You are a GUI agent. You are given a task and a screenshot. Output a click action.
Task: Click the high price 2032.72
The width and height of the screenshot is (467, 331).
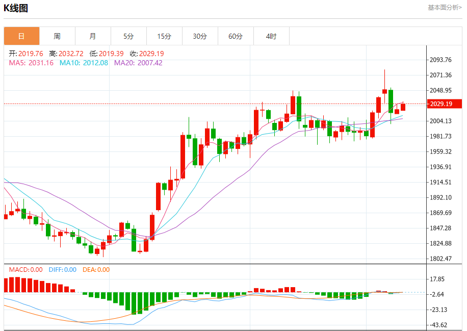(x=71, y=54)
